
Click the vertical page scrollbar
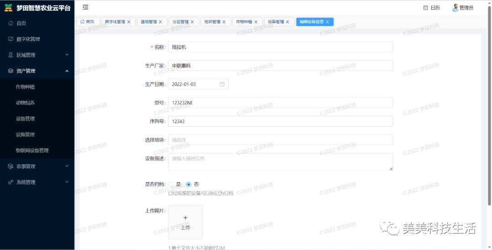tap(489, 105)
